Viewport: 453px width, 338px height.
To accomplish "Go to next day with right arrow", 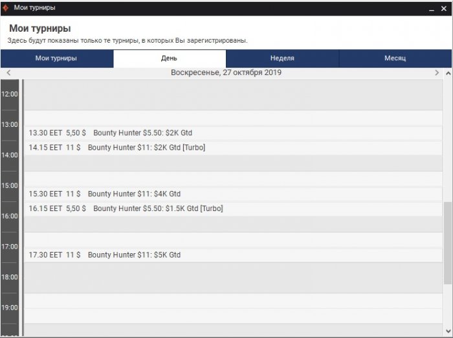I will click(x=437, y=73).
